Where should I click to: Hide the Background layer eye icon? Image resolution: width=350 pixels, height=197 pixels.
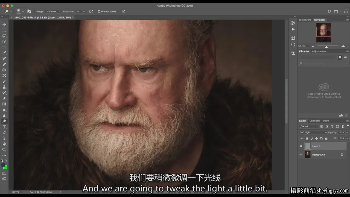[301, 155]
